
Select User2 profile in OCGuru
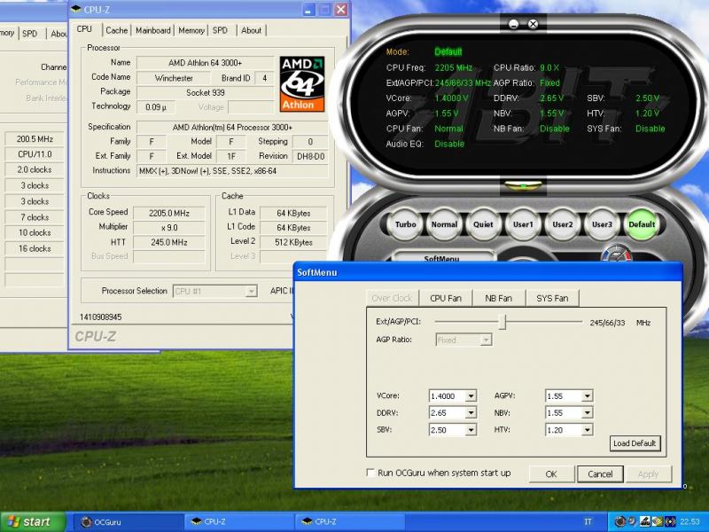(563, 224)
